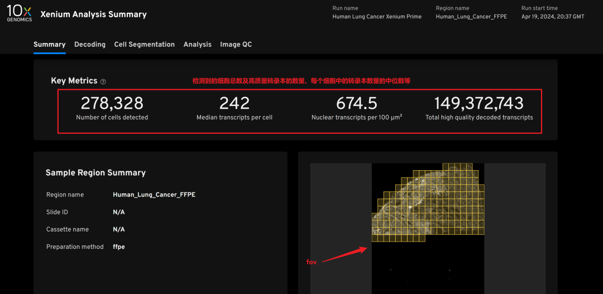Select the Human Lung Cancer Xenium Prime run name
Viewport: 603px width, 294px height.
377,17
